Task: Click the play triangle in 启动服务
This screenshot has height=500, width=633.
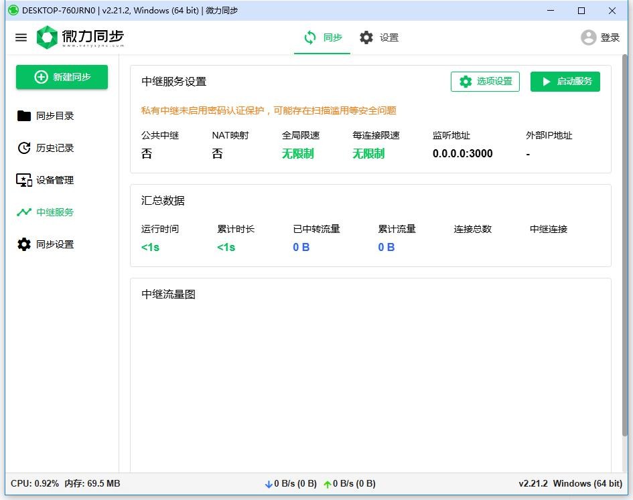Action: [x=546, y=82]
